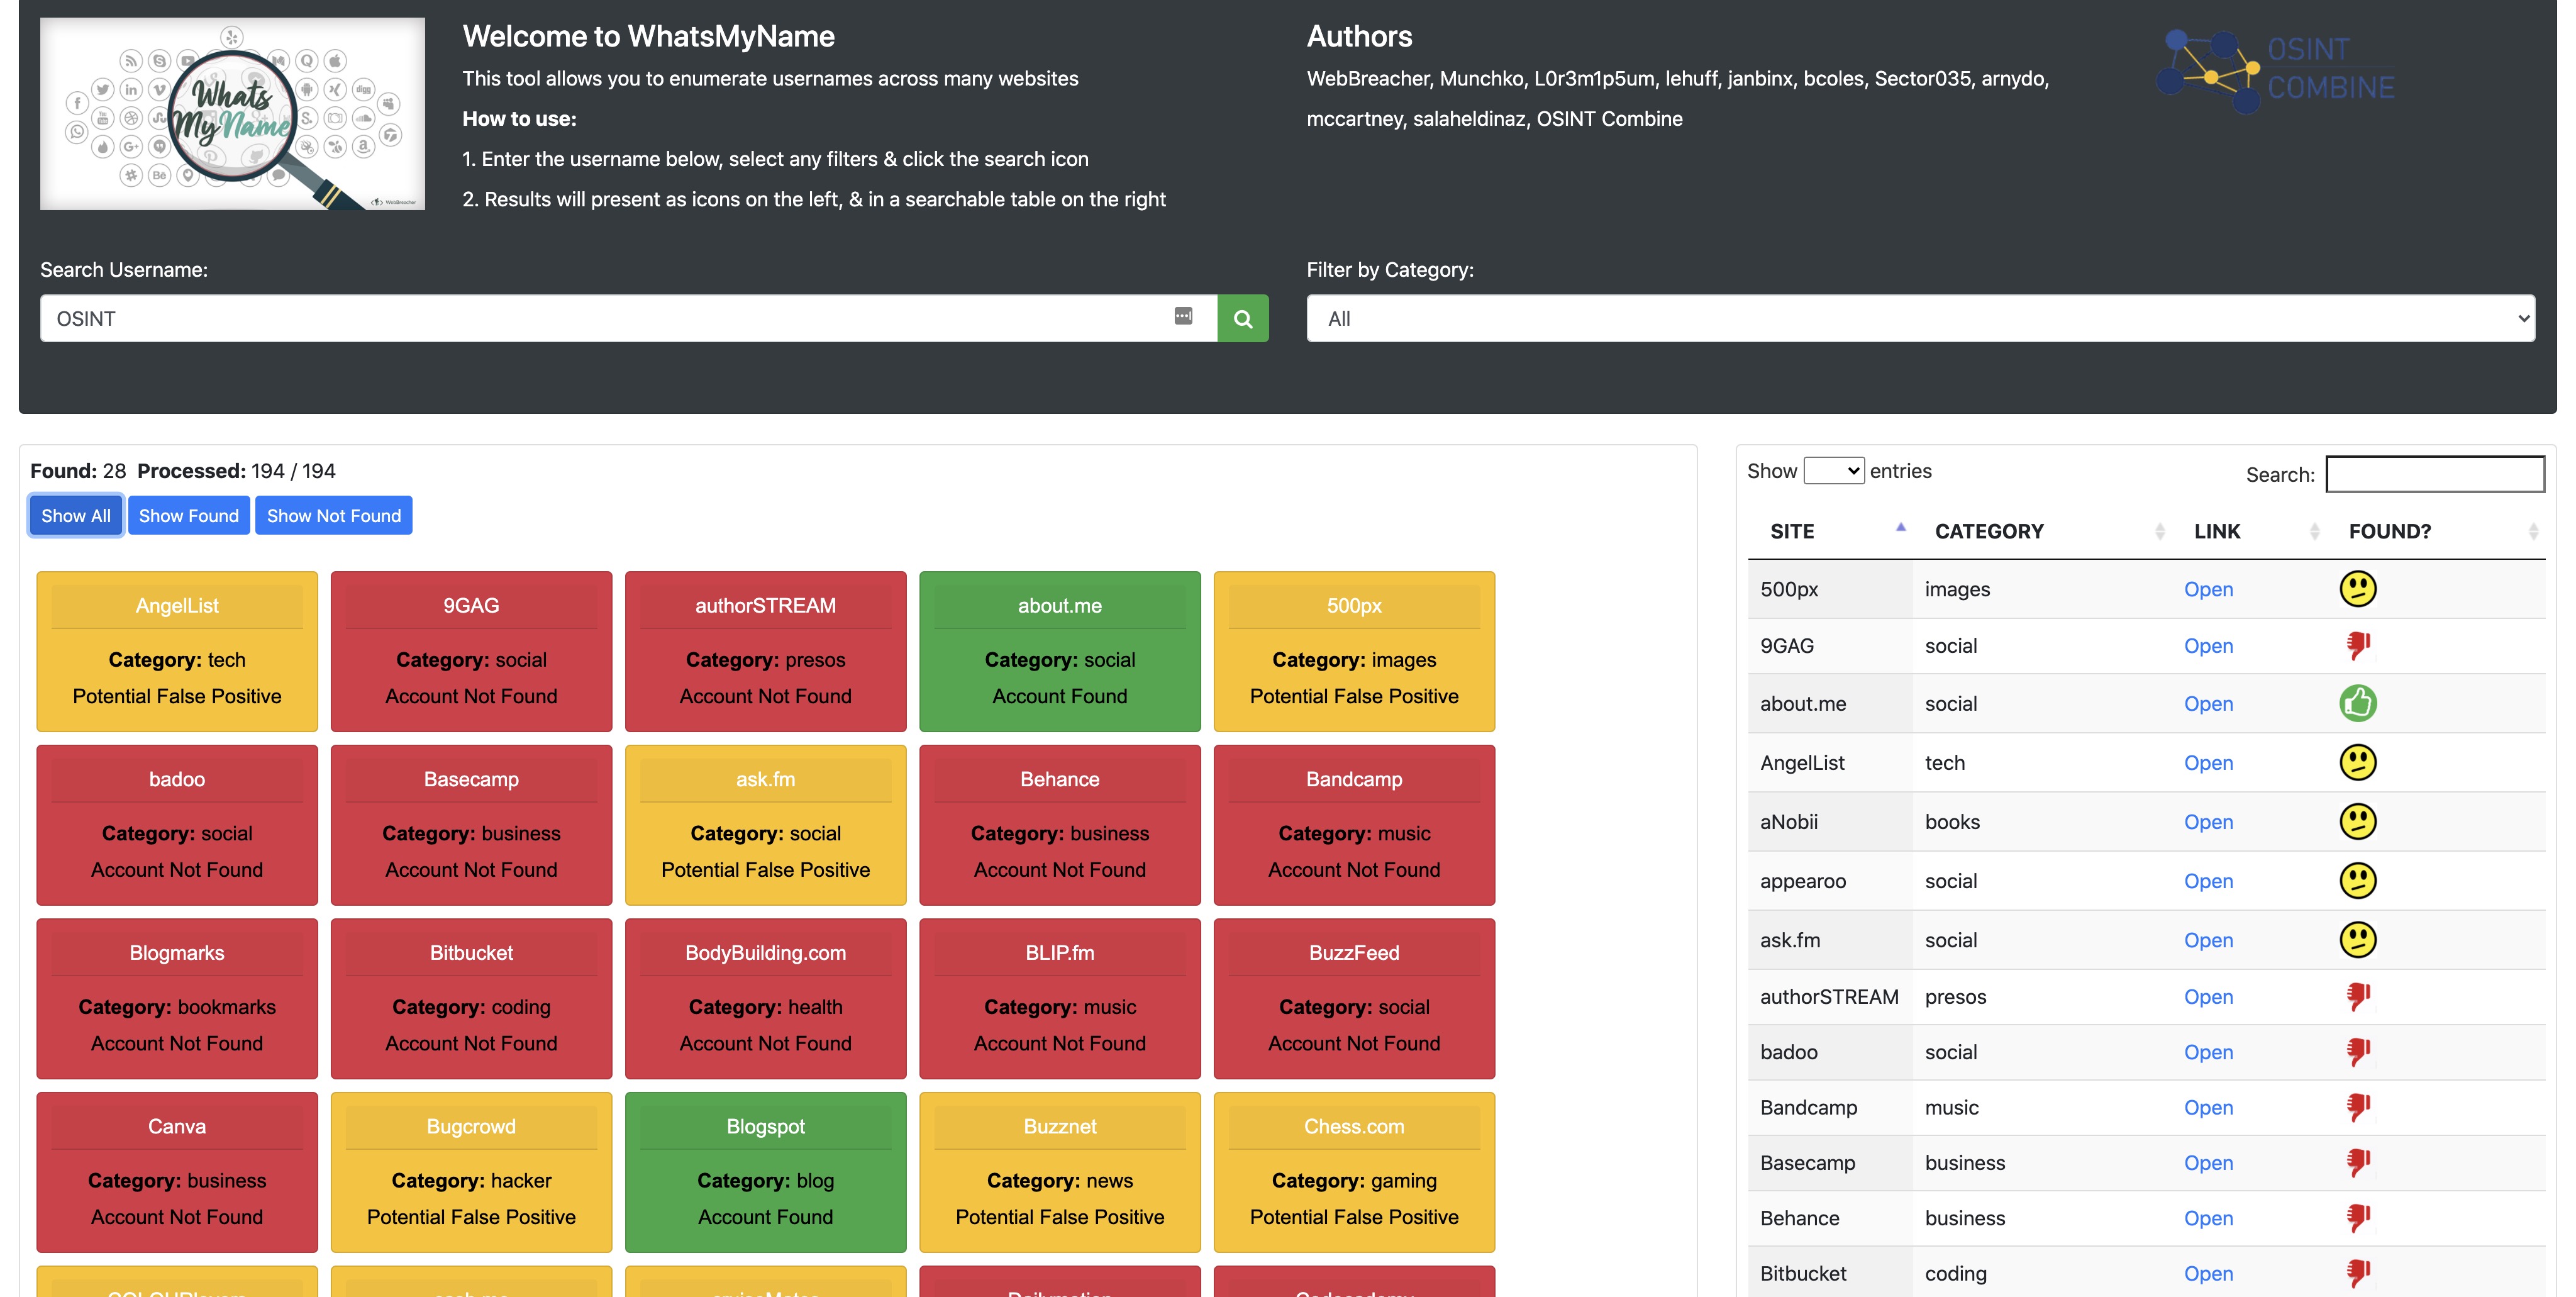Click the Show All button
Screen dimensions: 2576x1297
tap(76, 515)
